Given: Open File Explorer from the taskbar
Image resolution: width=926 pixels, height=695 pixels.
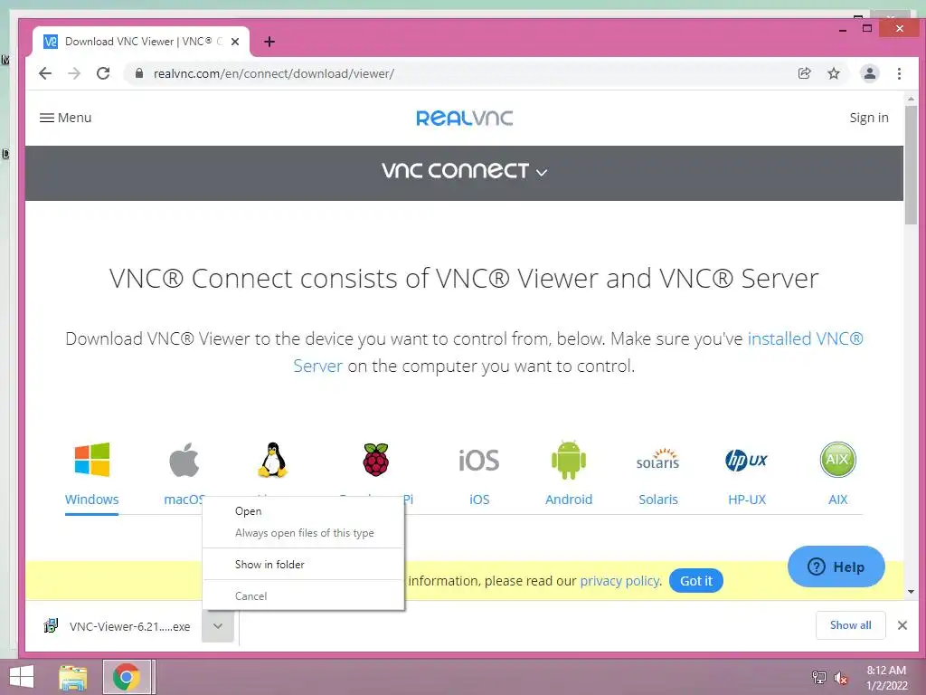Looking at the screenshot, I should coord(72,677).
